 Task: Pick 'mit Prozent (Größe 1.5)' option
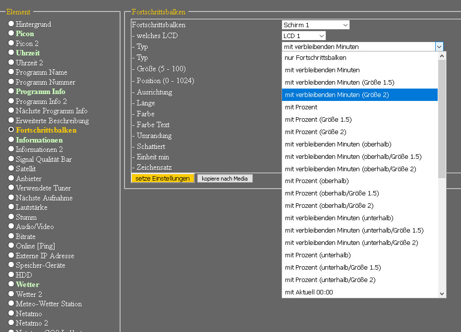pyautogui.click(x=360, y=119)
